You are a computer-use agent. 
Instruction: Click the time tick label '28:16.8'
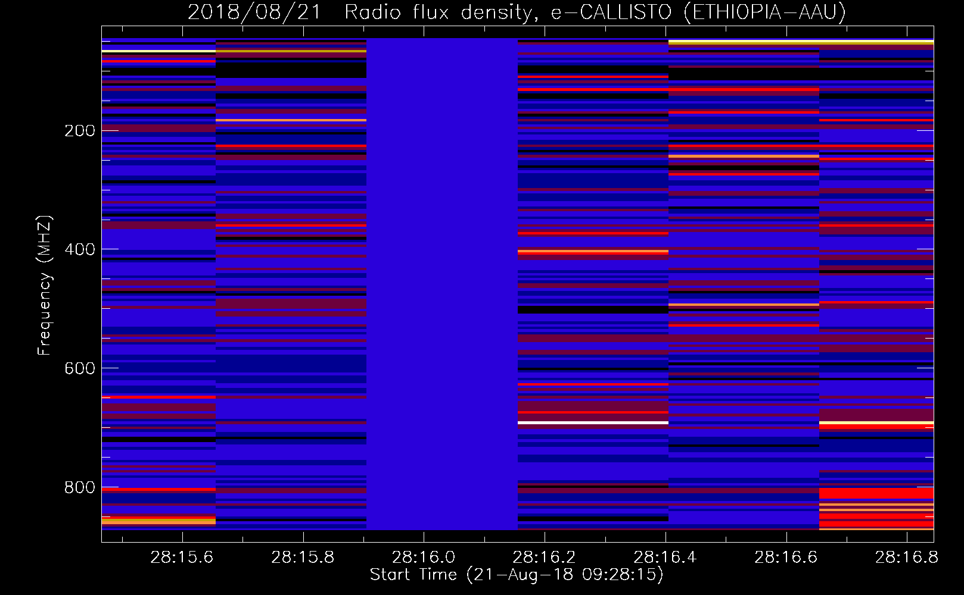(x=907, y=557)
